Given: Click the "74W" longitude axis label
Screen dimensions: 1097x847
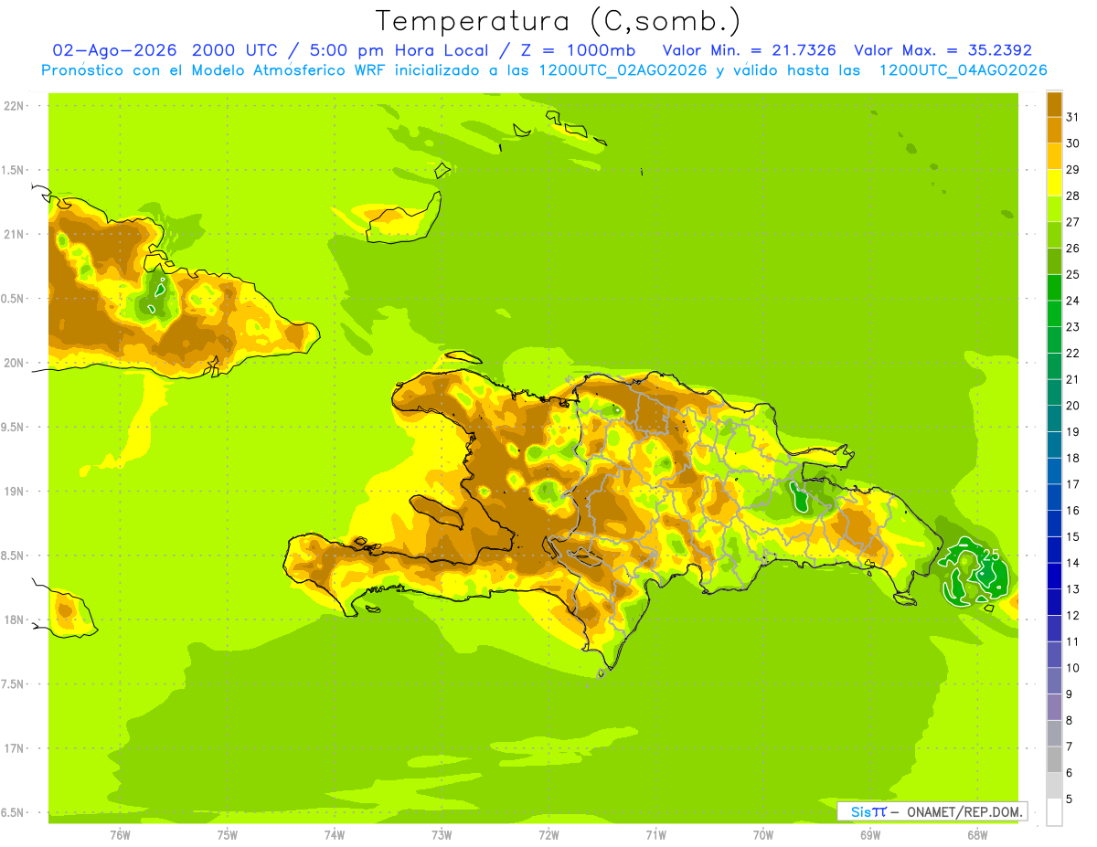Looking at the screenshot, I should pyautogui.click(x=335, y=835).
